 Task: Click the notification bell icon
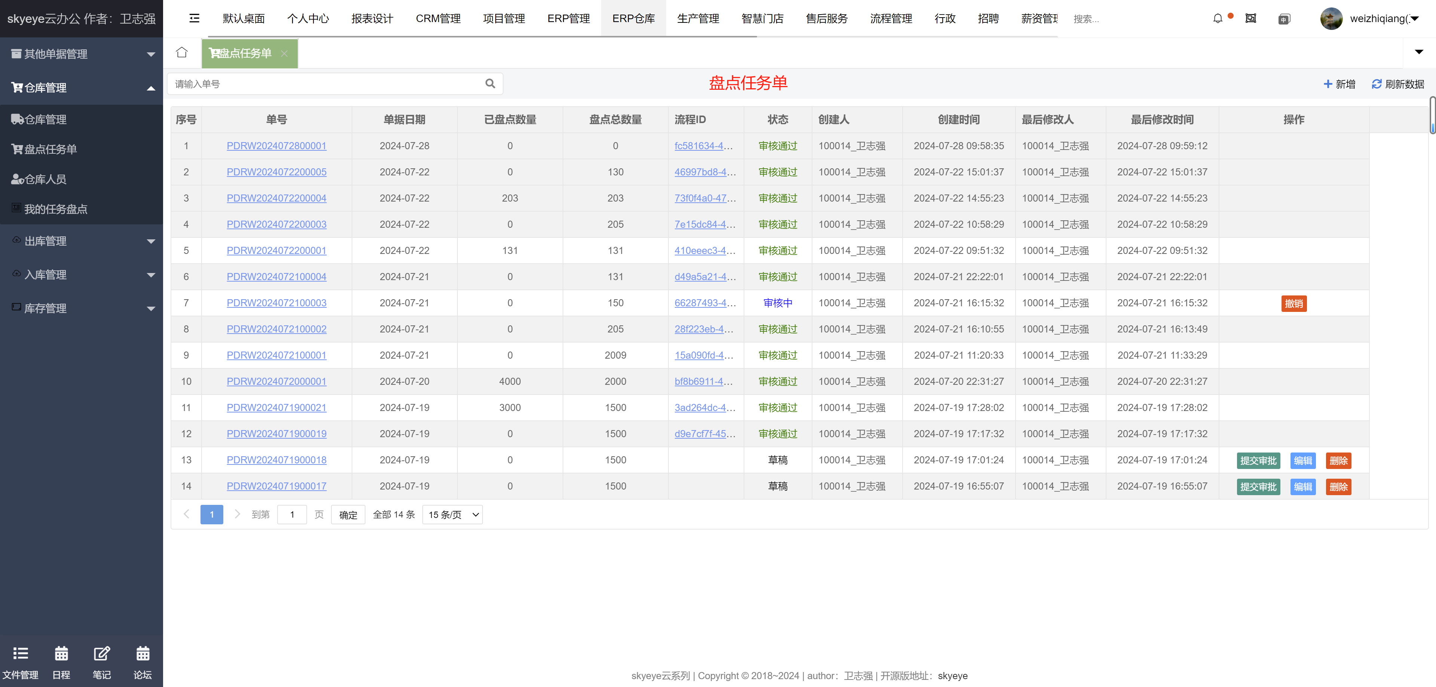pos(1218,18)
